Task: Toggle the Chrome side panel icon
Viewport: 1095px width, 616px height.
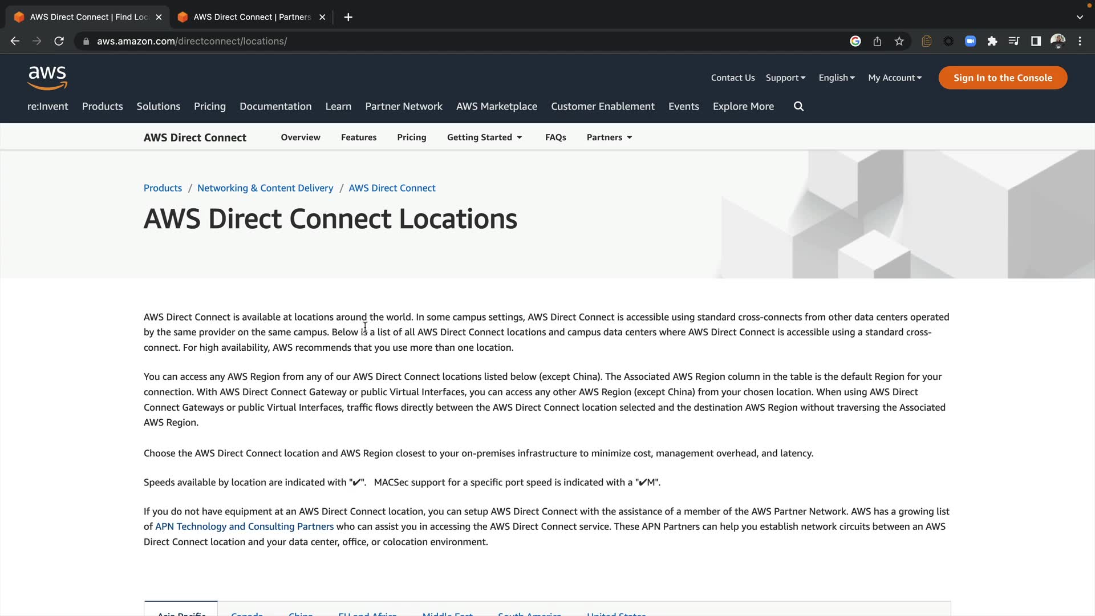Action: click(x=1036, y=41)
